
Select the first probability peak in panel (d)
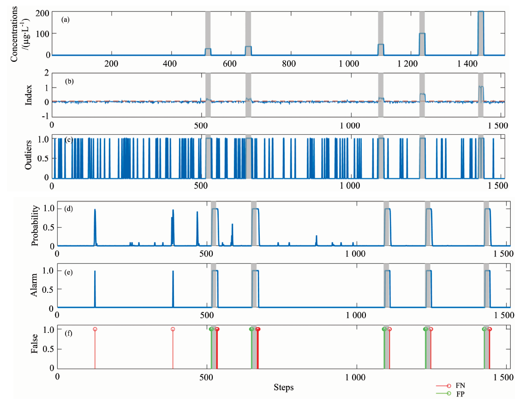click(x=95, y=210)
